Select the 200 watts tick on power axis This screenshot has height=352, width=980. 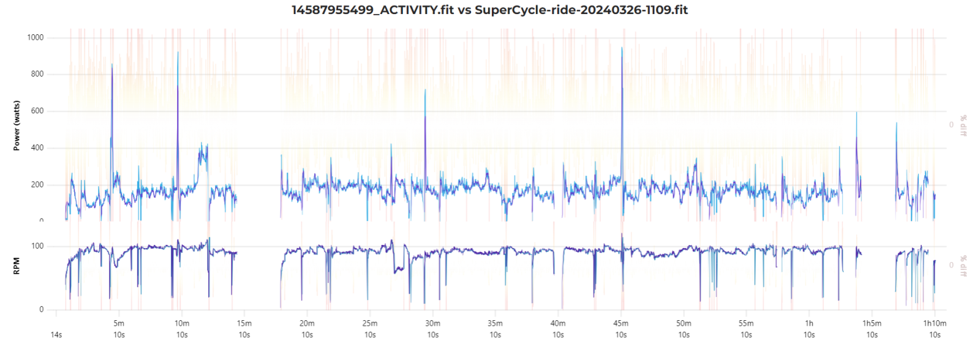[x=37, y=184]
